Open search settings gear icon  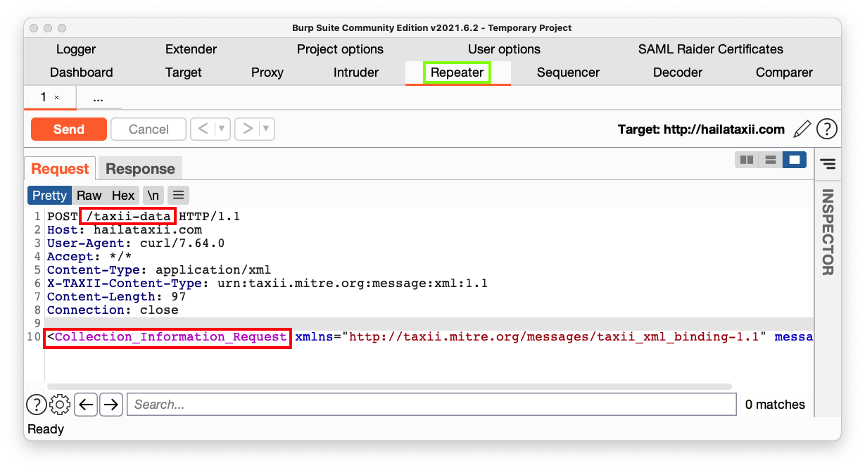[x=61, y=405]
